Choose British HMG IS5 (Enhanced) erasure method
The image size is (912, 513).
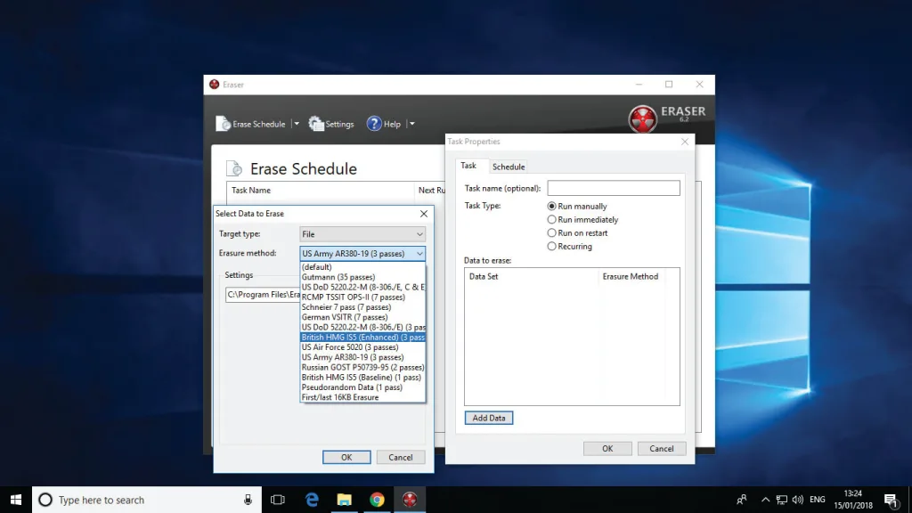pos(363,337)
